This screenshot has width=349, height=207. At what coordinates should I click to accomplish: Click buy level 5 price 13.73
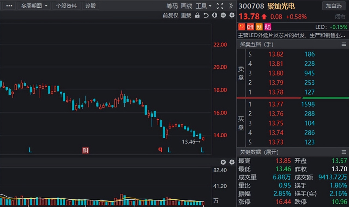[276, 142]
